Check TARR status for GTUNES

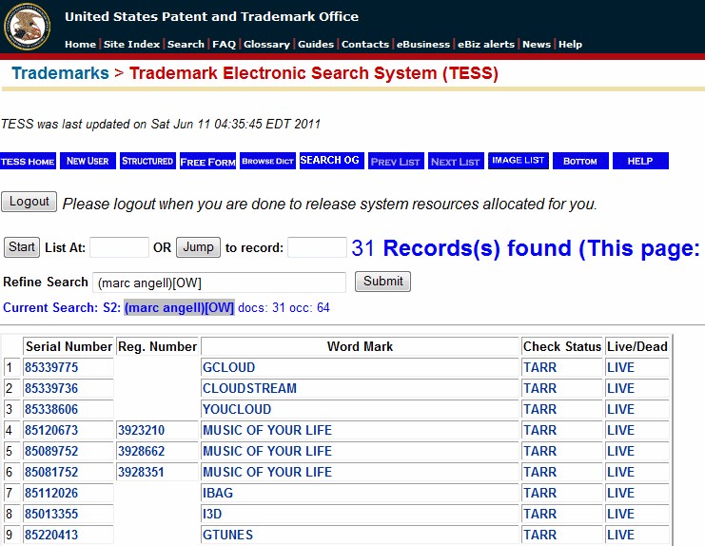[x=540, y=535]
